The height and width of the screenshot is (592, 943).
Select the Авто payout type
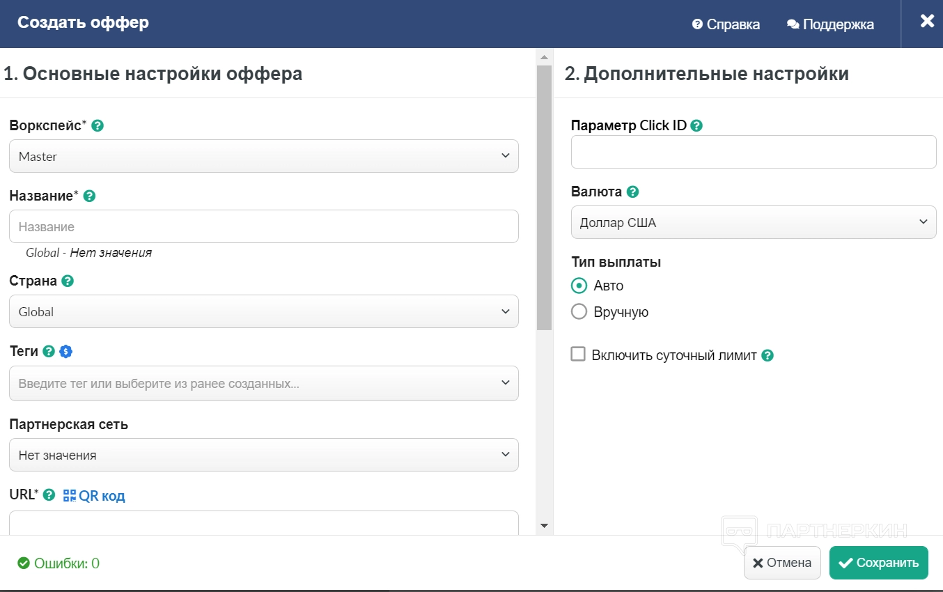pos(579,286)
